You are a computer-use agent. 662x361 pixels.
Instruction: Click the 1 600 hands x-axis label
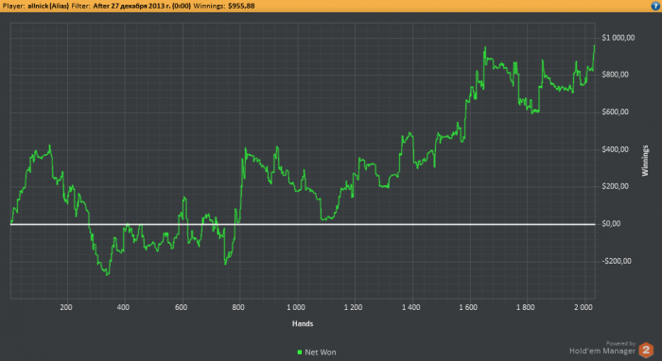click(x=468, y=307)
